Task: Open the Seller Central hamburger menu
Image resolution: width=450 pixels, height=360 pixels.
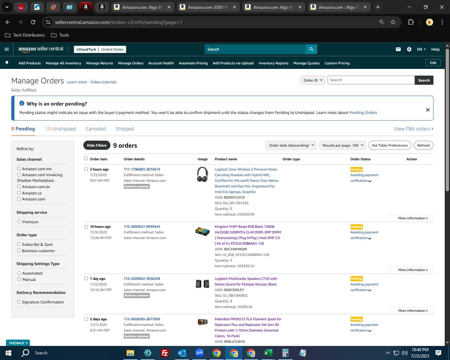Action: (7, 49)
